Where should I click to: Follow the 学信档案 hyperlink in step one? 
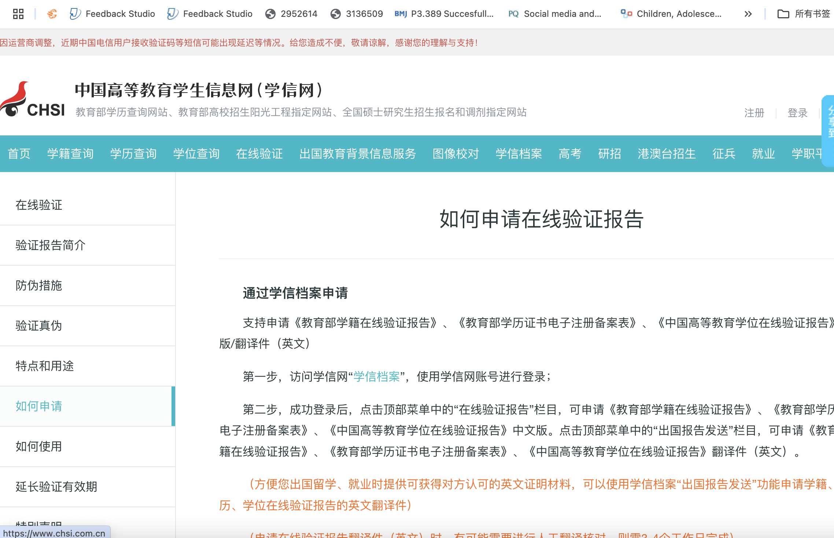(x=376, y=377)
